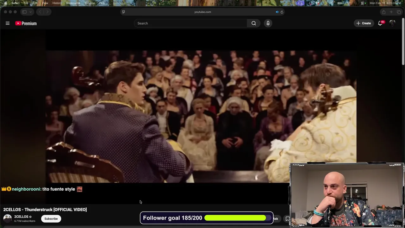The image size is (405, 228).
Task: Open Safari Share button
Action: click(x=383, y=12)
